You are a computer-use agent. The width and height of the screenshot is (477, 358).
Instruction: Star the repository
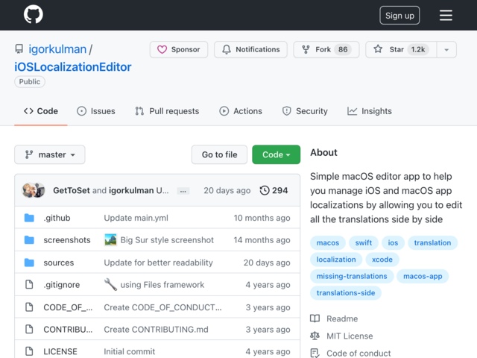[401, 49]
